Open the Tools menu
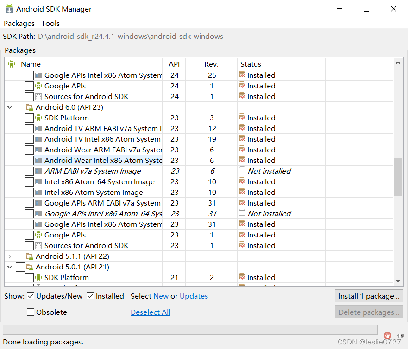 [50, 24]
